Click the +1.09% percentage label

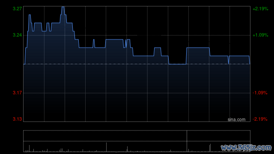click(x=260, y=35)
